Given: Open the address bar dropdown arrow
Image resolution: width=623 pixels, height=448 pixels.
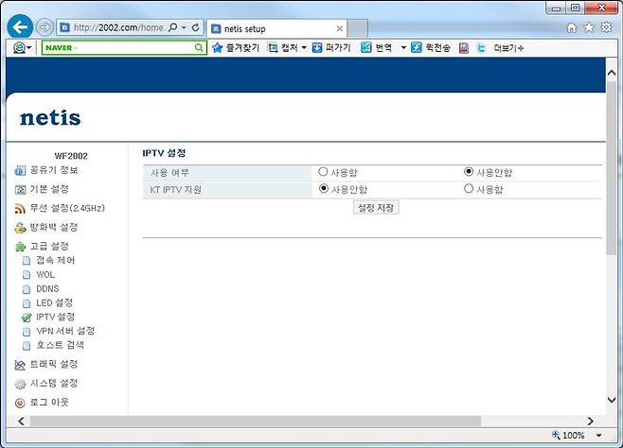Looking at the screenshot, I should click(184, 27).
